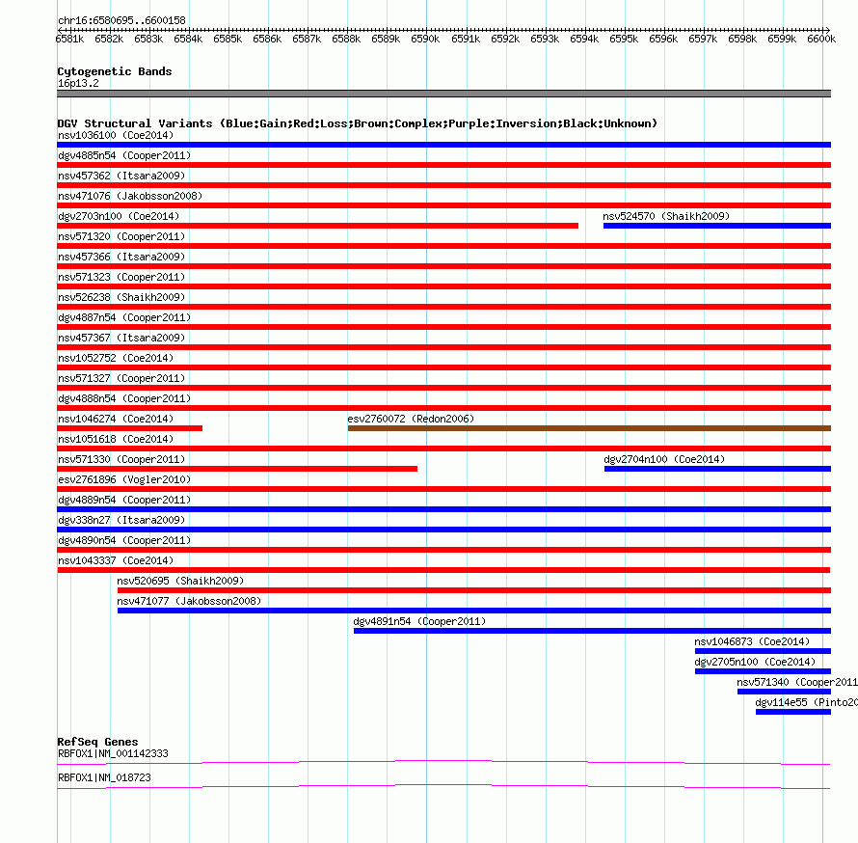858x843 pixels.
Task: Open variant nsv524570 (Shaikh2009)
Action: [x=666, y=216]
